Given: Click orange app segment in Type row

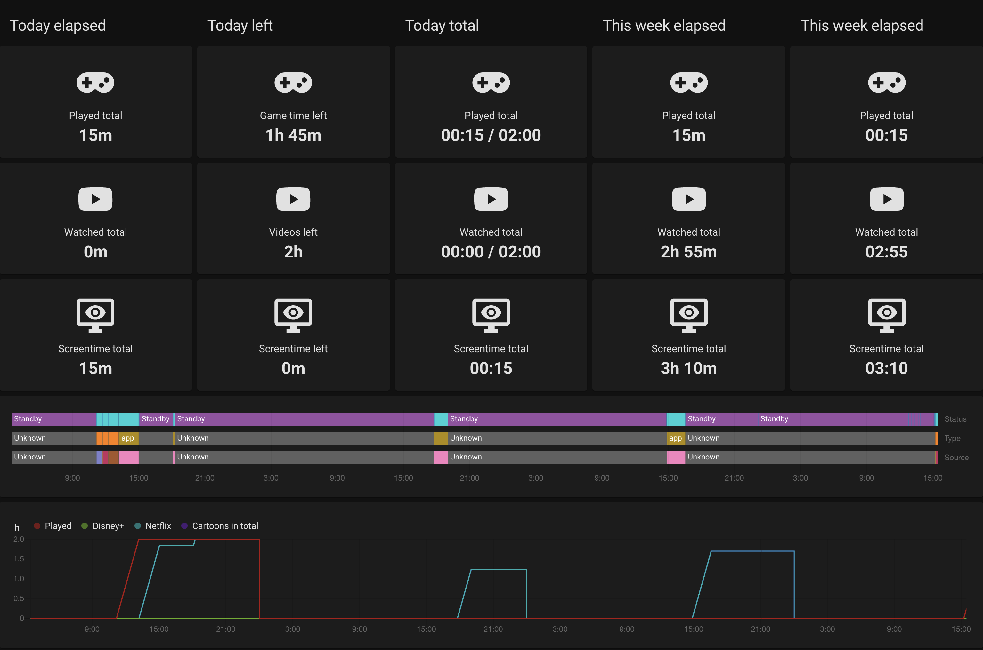Looking at the screenshot, I should point(128,438).
